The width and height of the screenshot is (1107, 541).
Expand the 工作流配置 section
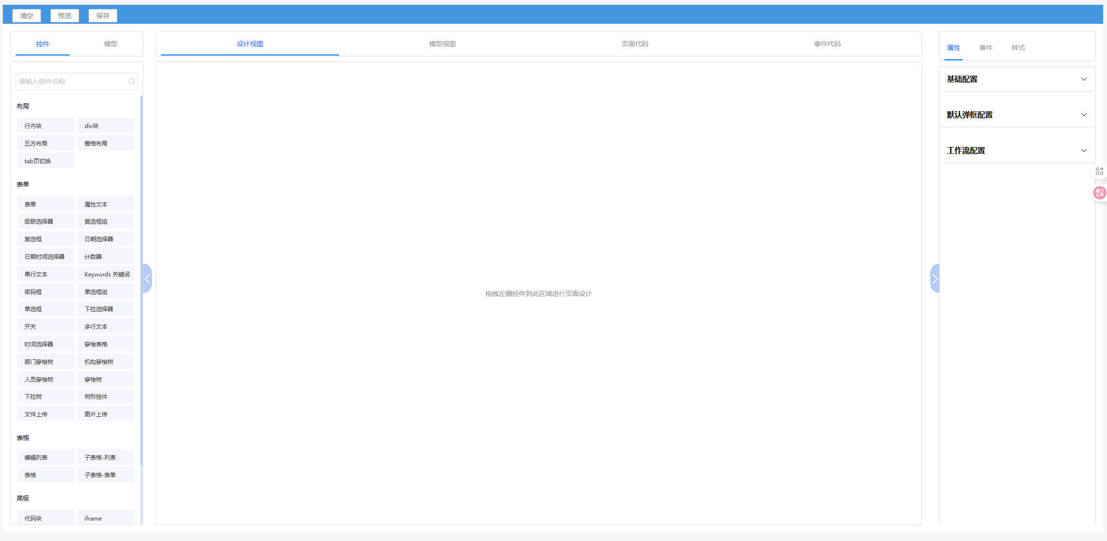[1017, 150]
